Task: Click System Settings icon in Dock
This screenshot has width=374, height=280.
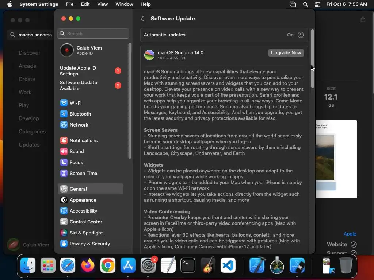Action: click(x=148, y=265)
